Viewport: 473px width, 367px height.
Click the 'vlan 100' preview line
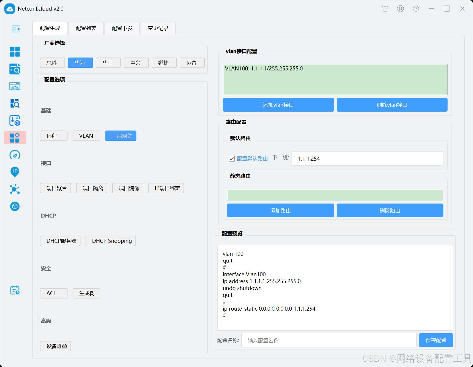pos(233,254)
